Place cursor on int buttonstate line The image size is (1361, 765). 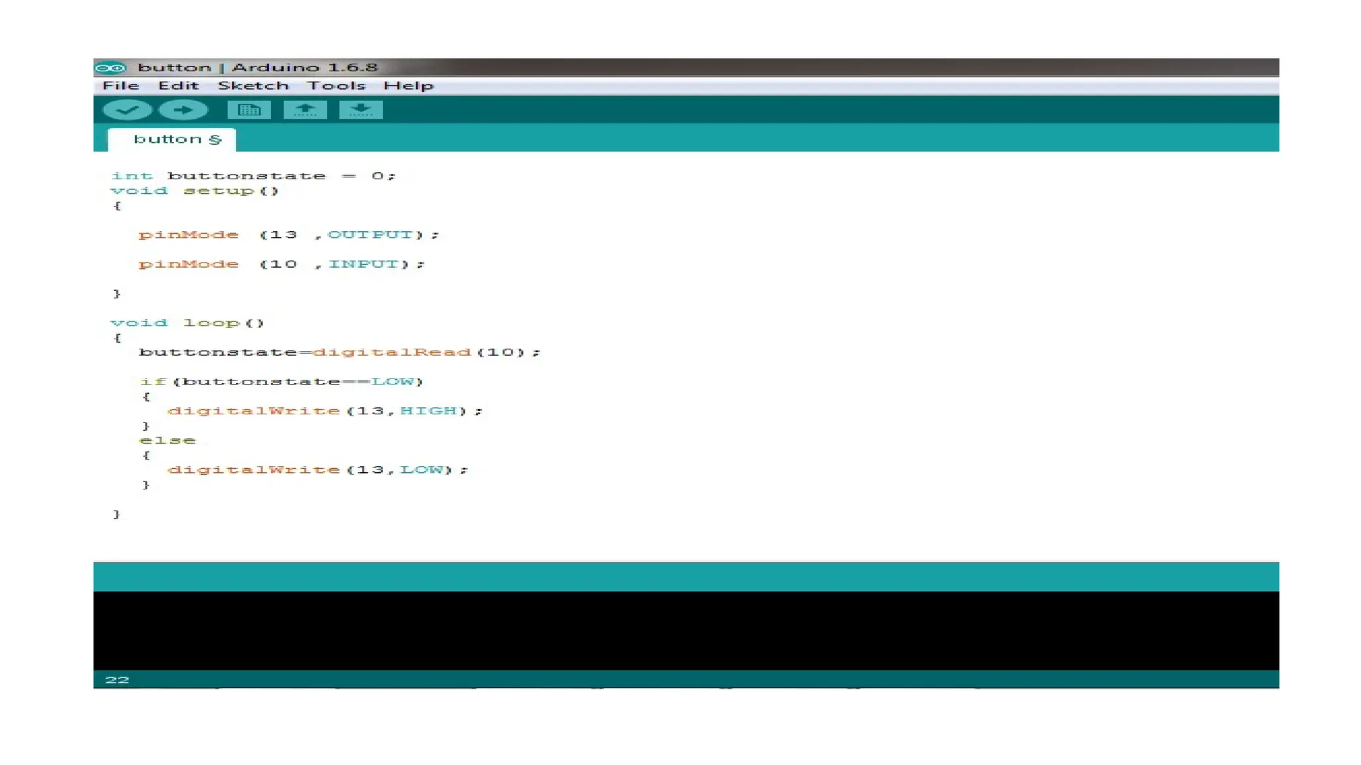point(253,176)
